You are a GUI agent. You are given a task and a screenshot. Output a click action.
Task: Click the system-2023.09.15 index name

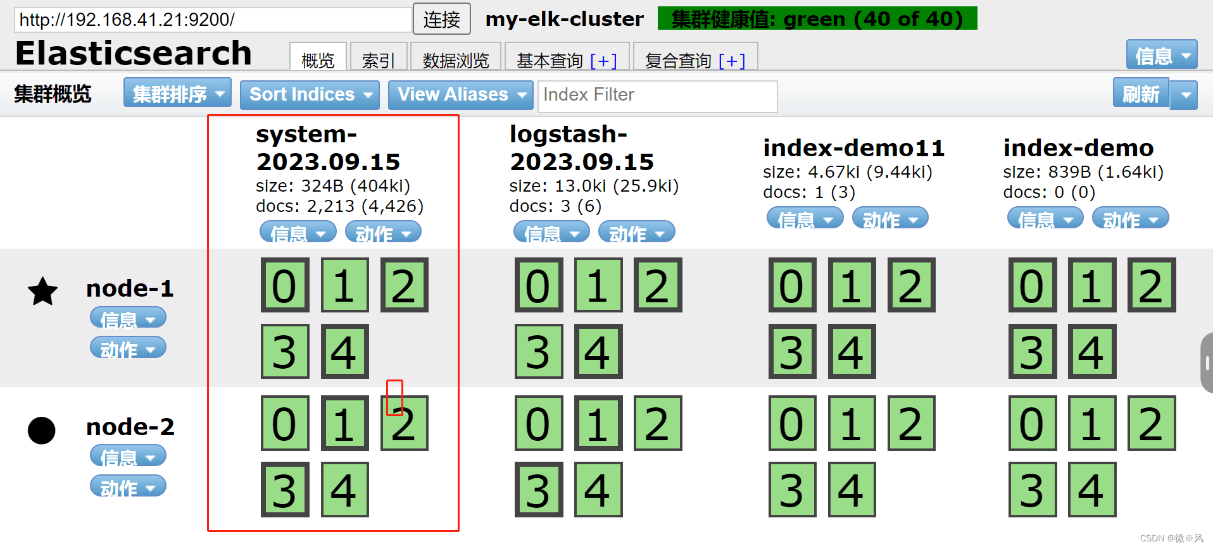(328, 148)
